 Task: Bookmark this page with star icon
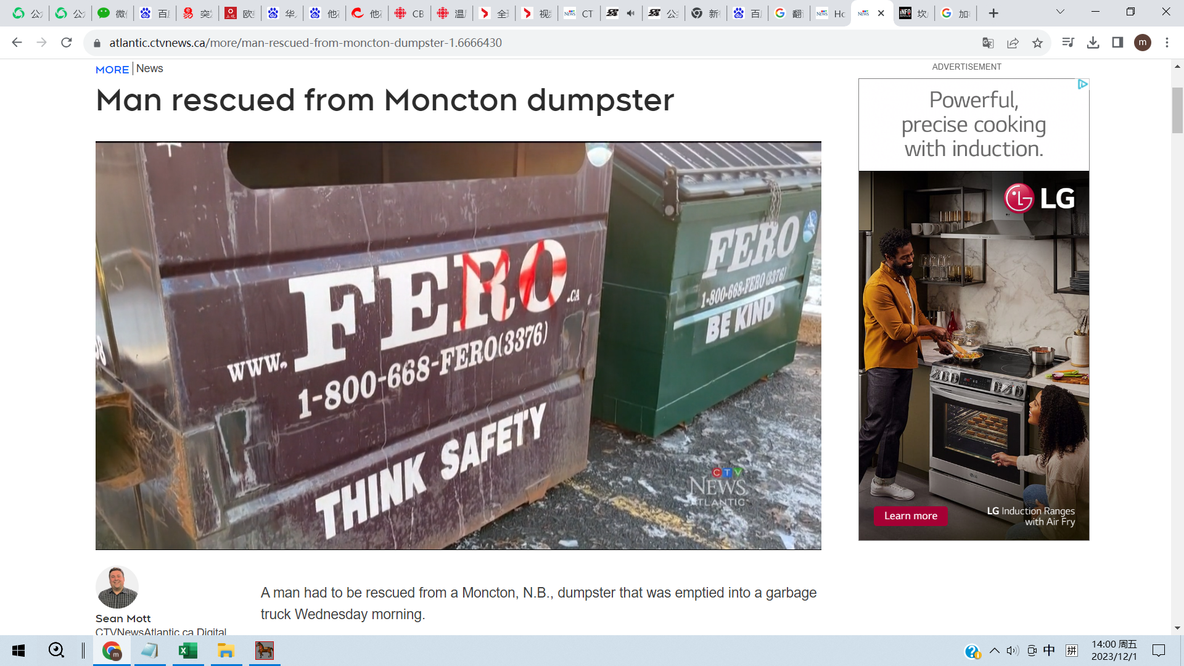(1037, 43)
